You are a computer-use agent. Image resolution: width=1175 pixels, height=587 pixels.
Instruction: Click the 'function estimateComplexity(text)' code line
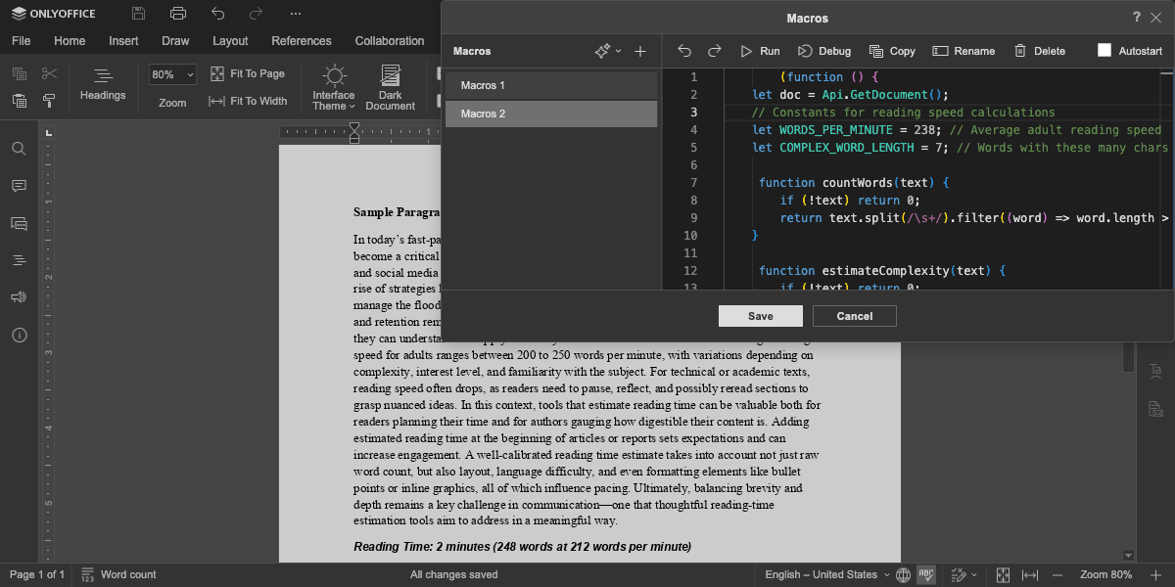click(x=882, y=271)
